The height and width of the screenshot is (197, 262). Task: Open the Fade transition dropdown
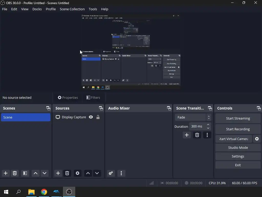click(x=193, y=117)
